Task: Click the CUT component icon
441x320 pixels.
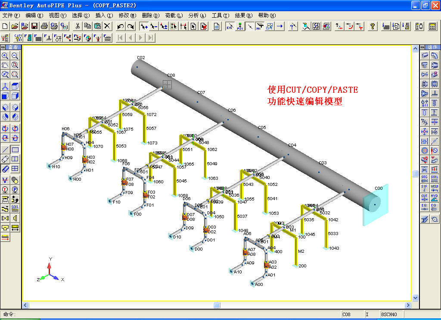Action: pyautogui.click(x=424, y=198)
